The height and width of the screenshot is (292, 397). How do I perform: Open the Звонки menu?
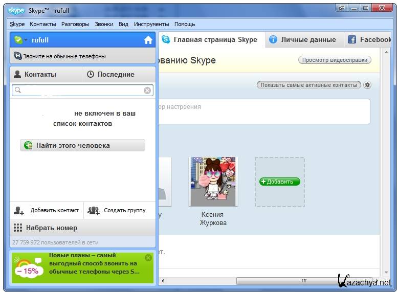(x=104, y=24)
